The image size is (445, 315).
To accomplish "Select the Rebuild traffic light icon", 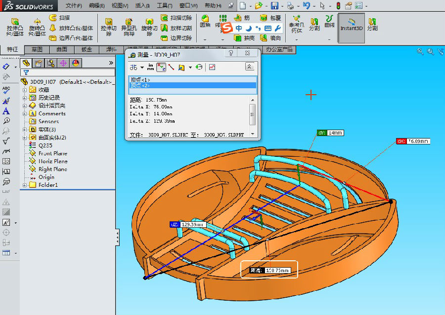I will (338, 6).
